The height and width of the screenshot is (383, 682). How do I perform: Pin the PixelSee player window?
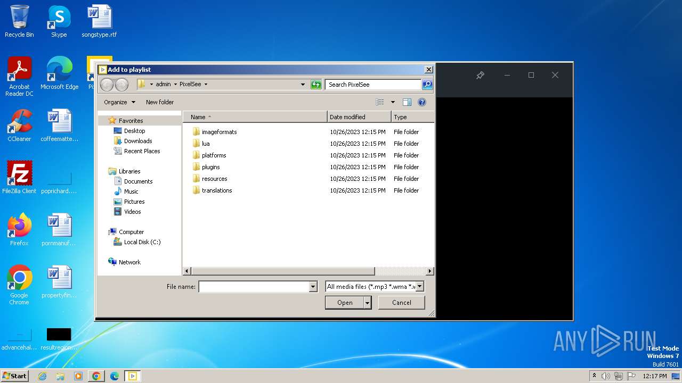pyautogui.click(x=480, y=76)
